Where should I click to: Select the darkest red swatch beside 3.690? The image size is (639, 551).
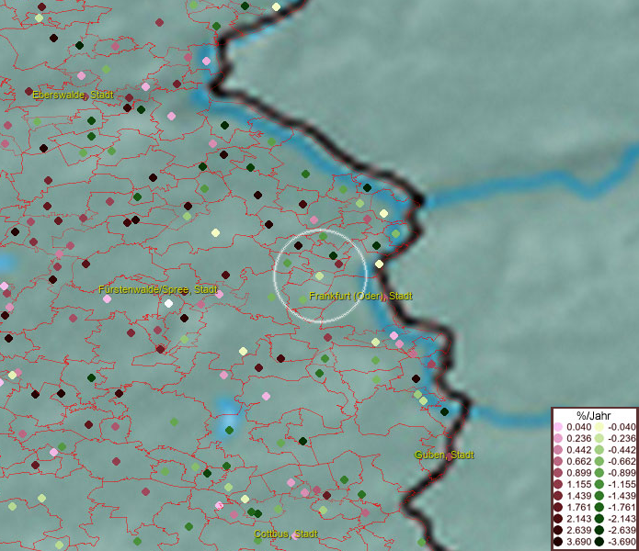tap(558, 542)
